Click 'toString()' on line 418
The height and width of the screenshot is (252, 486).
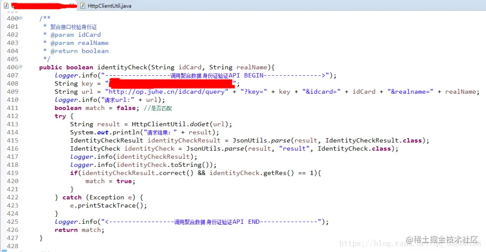[190, 165]
